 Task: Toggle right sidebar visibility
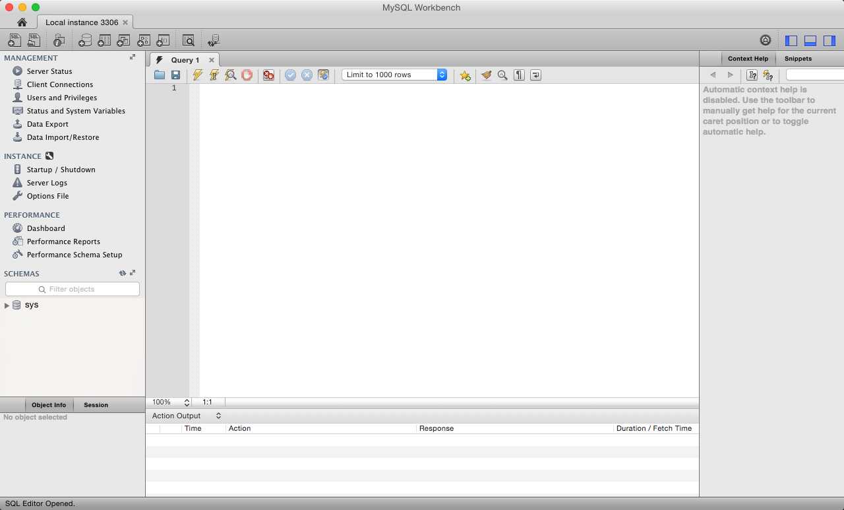(x=829, y=40)
